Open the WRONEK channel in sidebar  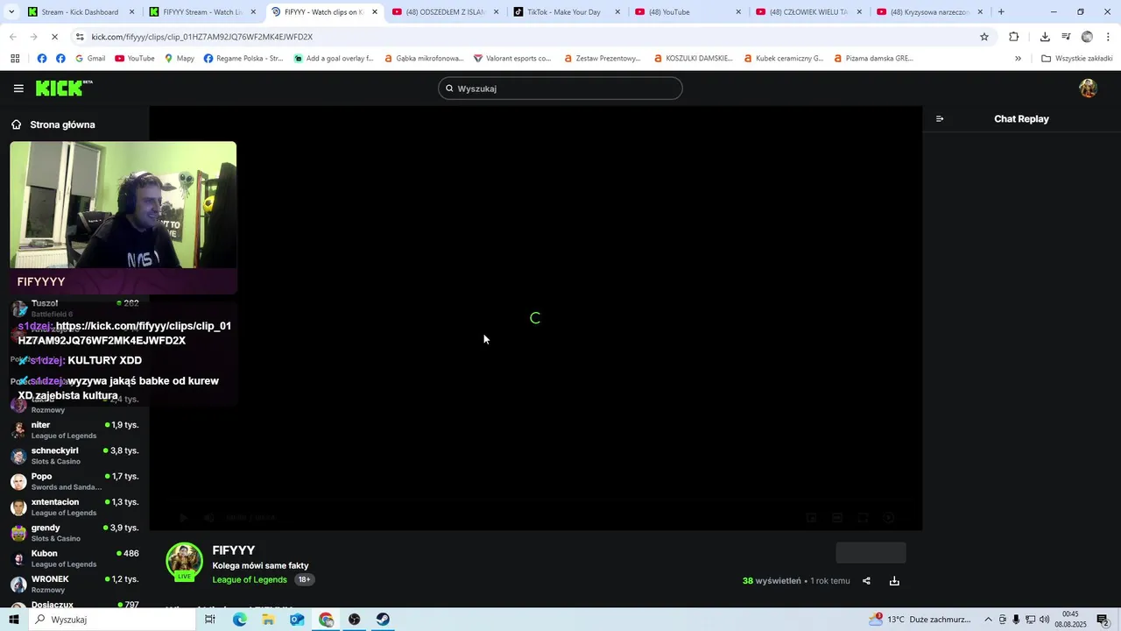point(74,585)
